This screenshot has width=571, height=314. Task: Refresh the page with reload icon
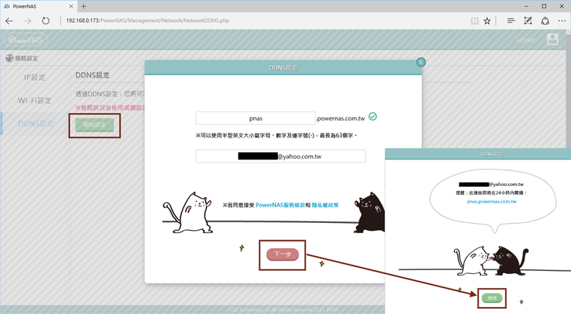point(45,20)
